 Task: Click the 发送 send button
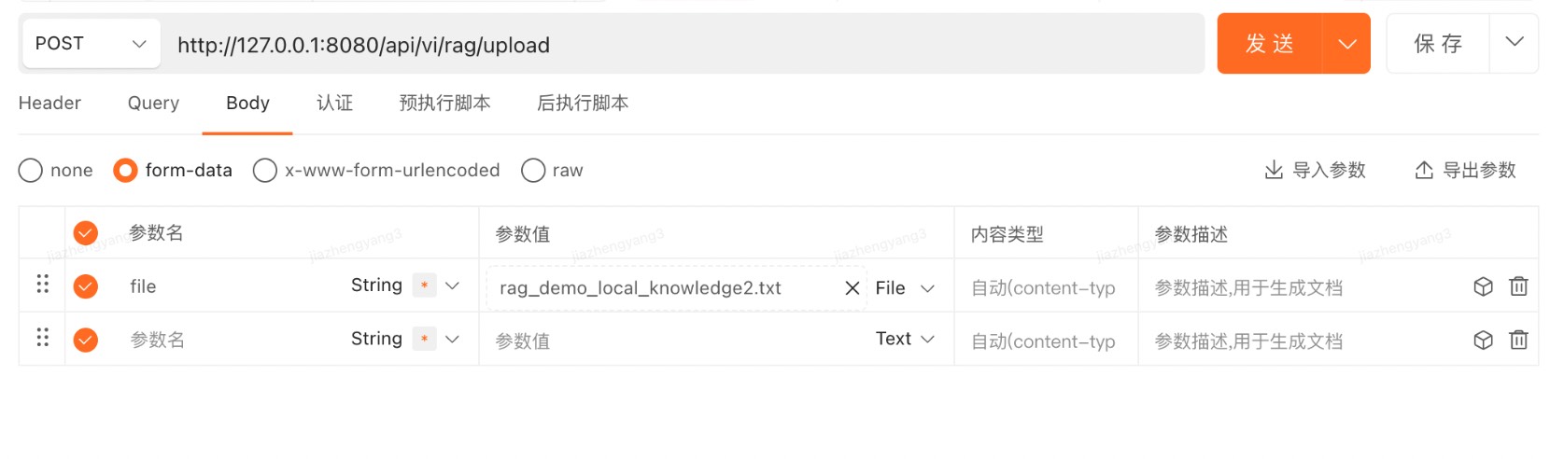pos(1269,44)
